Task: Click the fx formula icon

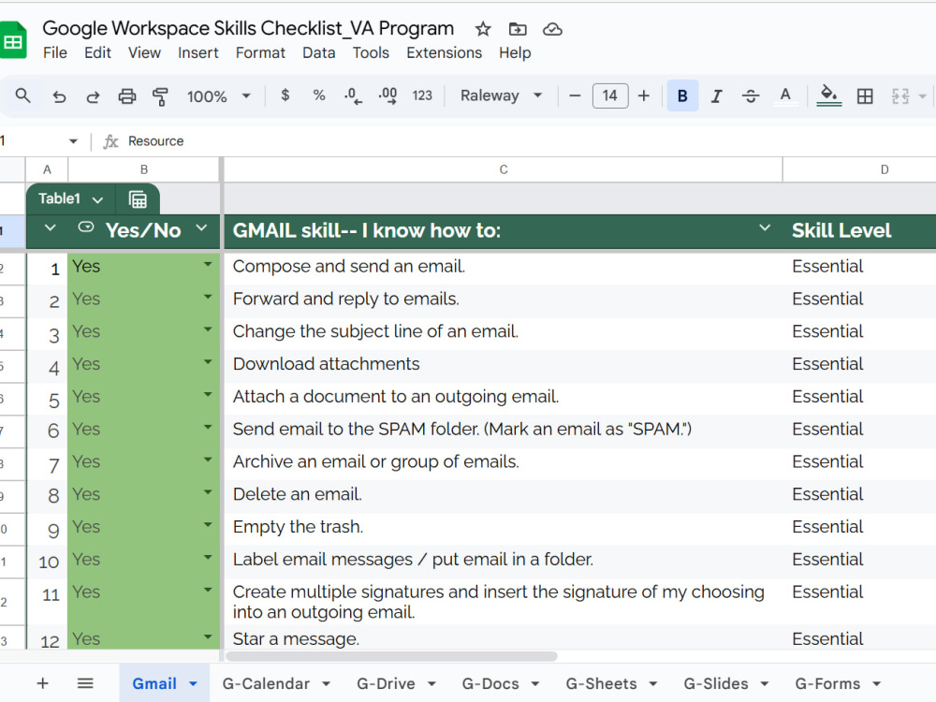Action: [x=110, y=141]
